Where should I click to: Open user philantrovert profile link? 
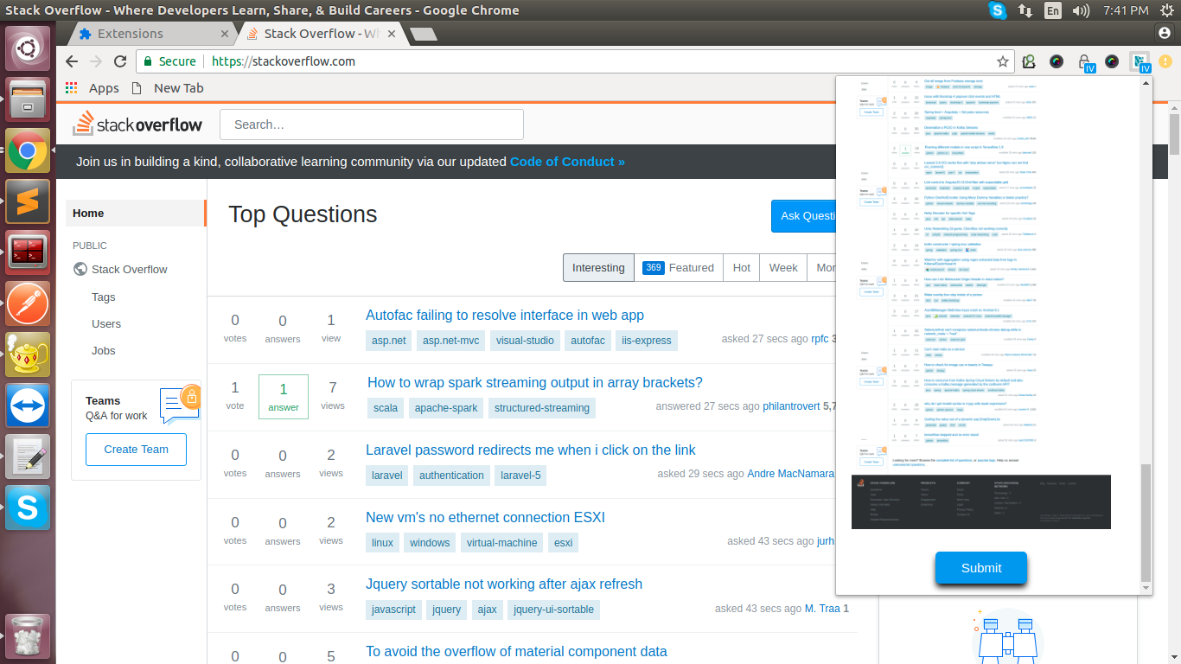point(791,405)
